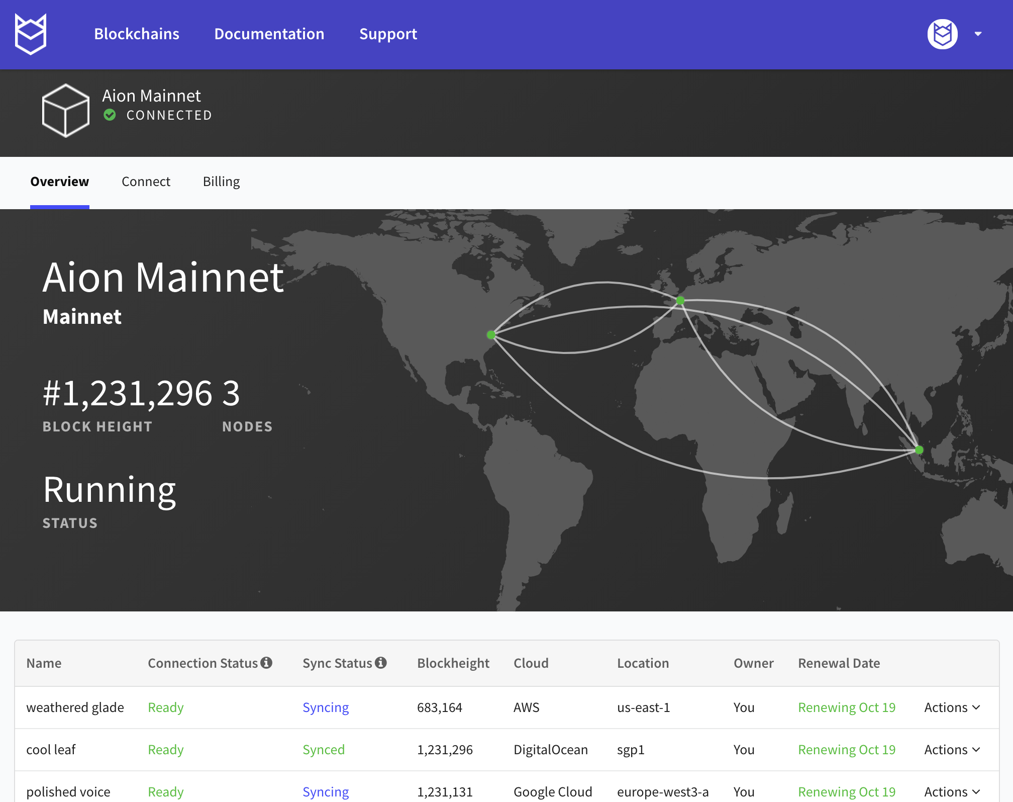Click the DigitalOcean cloud cell
1013x802 pixels.
click(x=551, y=750)
